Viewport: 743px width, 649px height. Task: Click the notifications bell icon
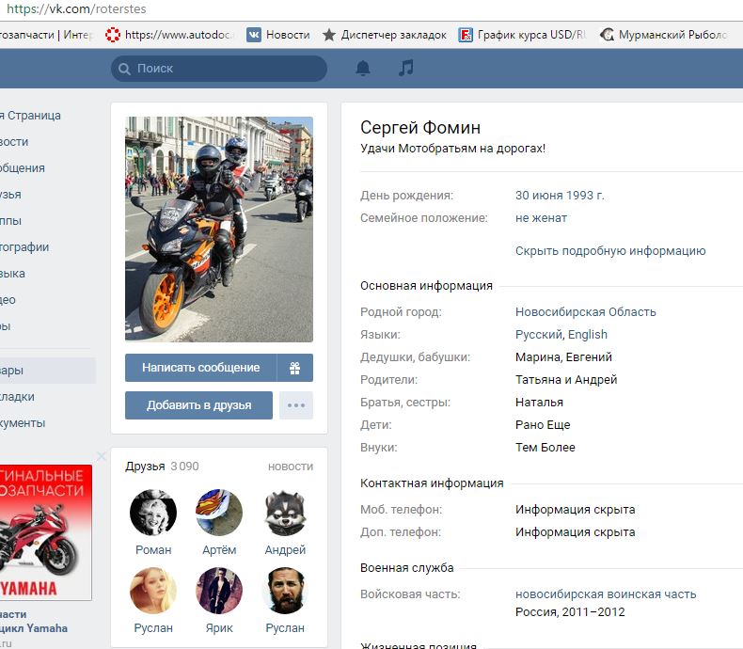coord(362,68)
